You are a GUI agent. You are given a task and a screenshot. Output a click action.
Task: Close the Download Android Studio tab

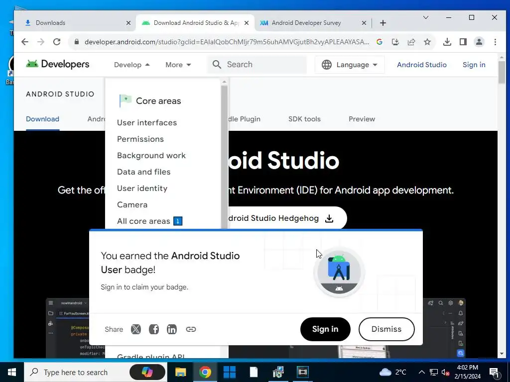(x=246, y=23)
